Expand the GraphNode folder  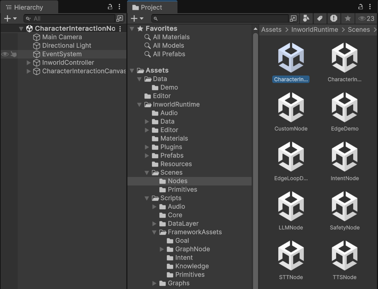(162, 249)
